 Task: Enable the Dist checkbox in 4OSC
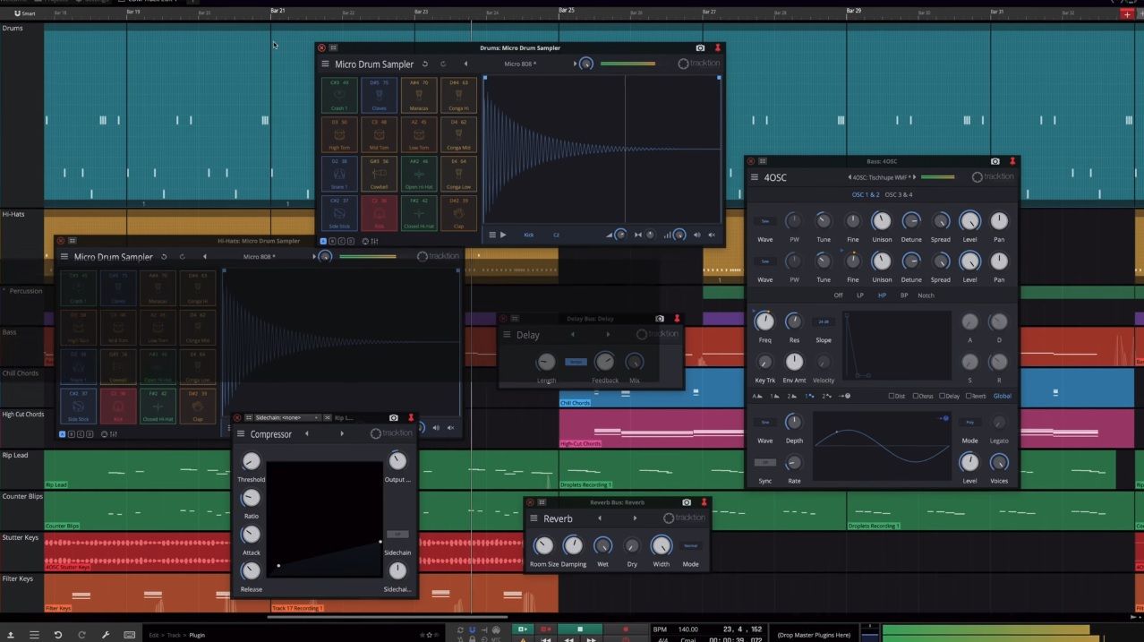pos(891,396)
